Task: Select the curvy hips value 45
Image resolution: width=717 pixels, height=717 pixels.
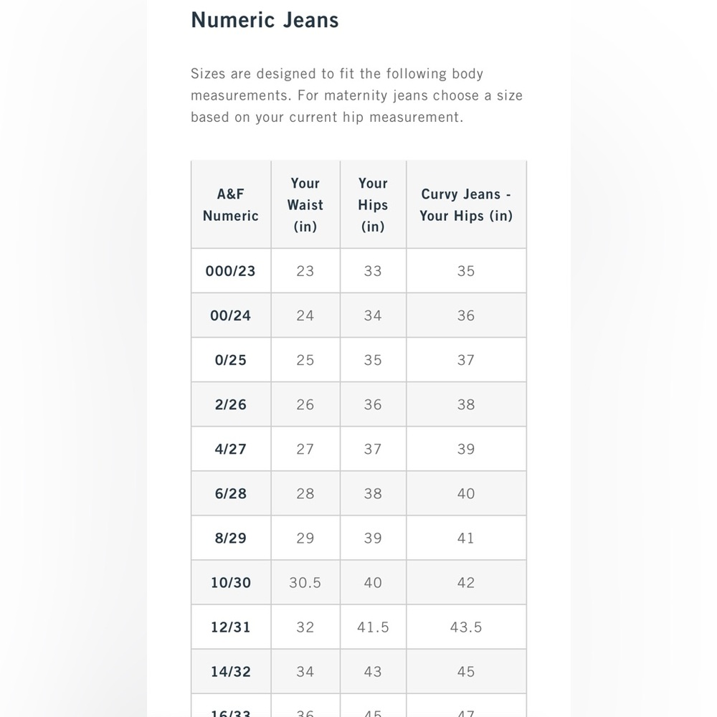Action: tap(466, 671)
